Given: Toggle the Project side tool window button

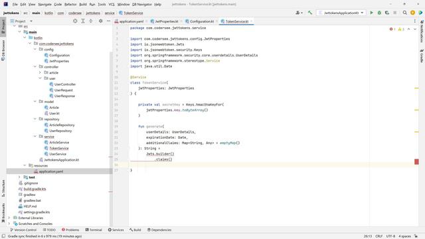Looking at the screenshot, I should pos(3,26).
